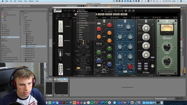
Task: Adjust the FG-N top input knob
Action: click(128, 27)
